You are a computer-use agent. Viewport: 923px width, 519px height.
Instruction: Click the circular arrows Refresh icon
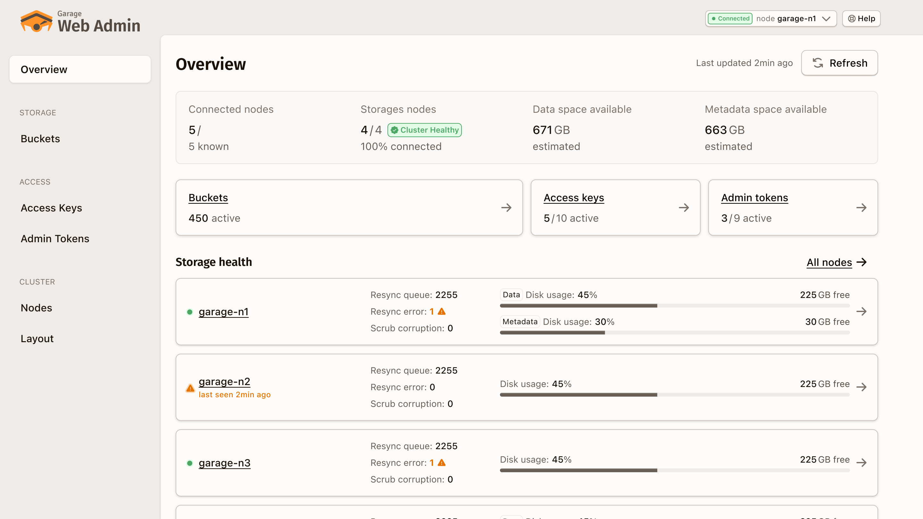(x=818, y=63)
